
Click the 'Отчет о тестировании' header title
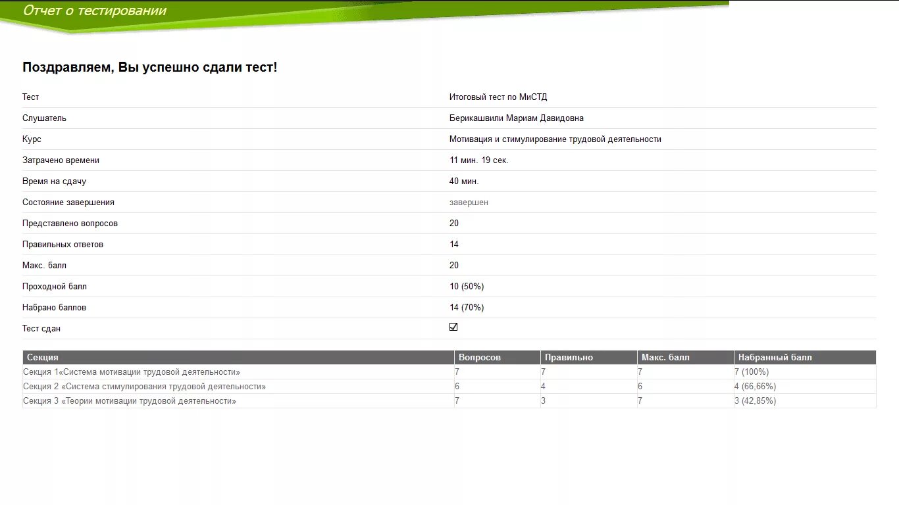pos(95,11)
